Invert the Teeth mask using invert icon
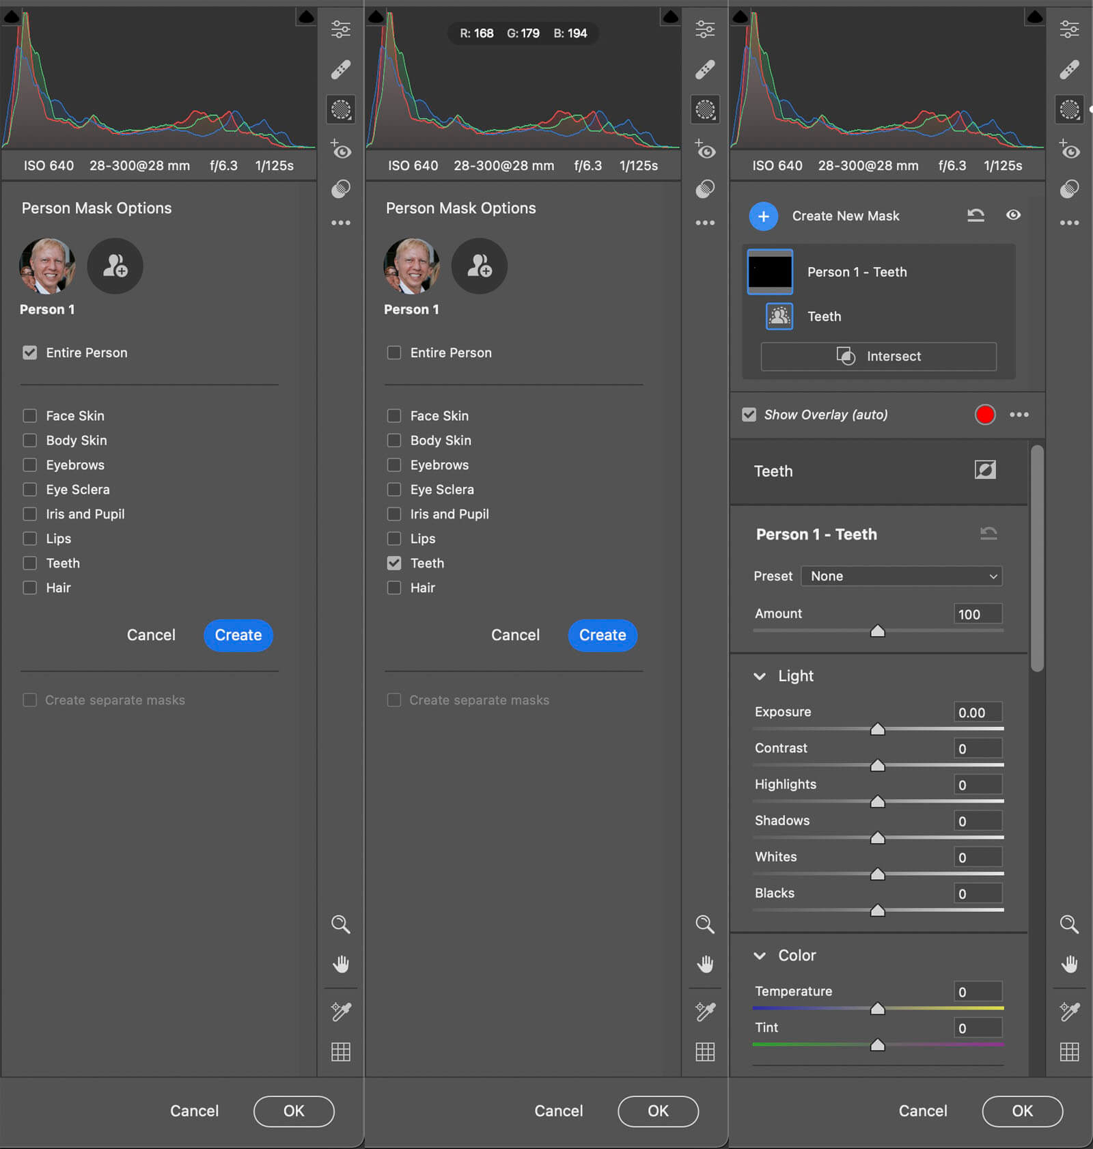 point(984,470)
